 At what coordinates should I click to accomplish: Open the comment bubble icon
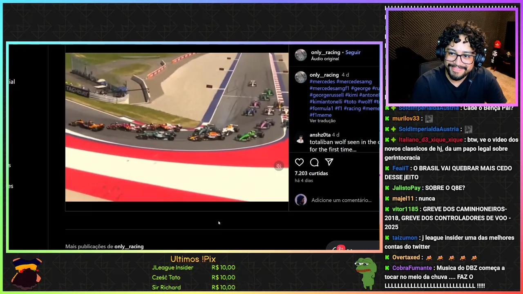coord(314,162)
